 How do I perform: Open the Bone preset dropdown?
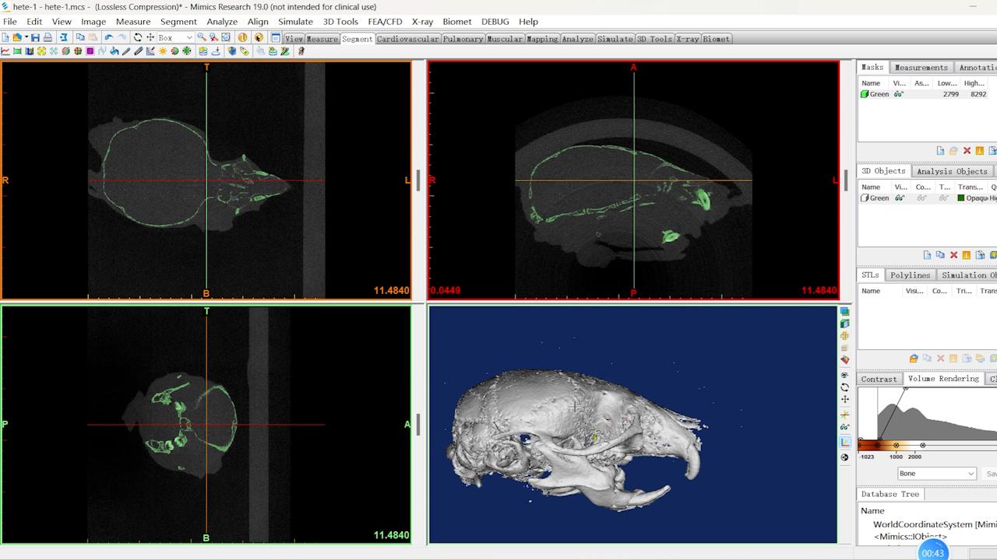pos(971,474)
